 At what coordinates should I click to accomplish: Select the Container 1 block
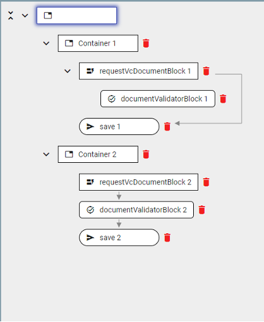tap(98, 43)
